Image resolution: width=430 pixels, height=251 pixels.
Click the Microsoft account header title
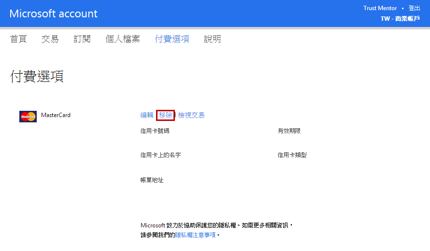click(x=54, y=13)
